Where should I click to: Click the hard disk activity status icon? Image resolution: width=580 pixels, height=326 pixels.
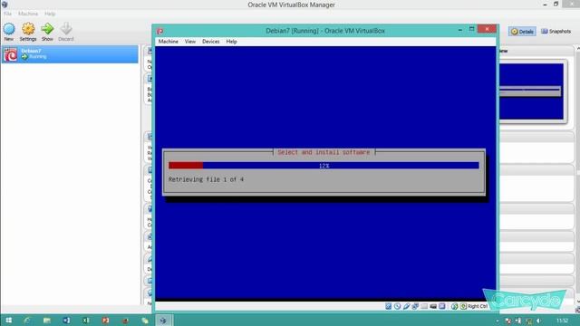388,306
